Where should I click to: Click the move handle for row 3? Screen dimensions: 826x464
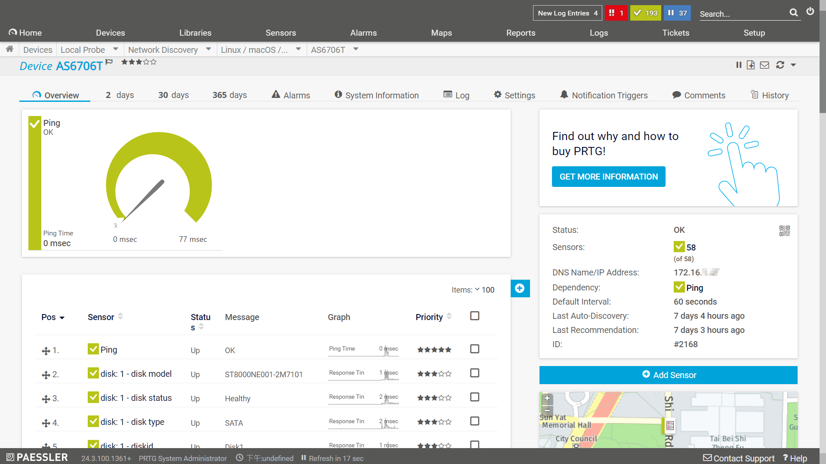(46, 399)
